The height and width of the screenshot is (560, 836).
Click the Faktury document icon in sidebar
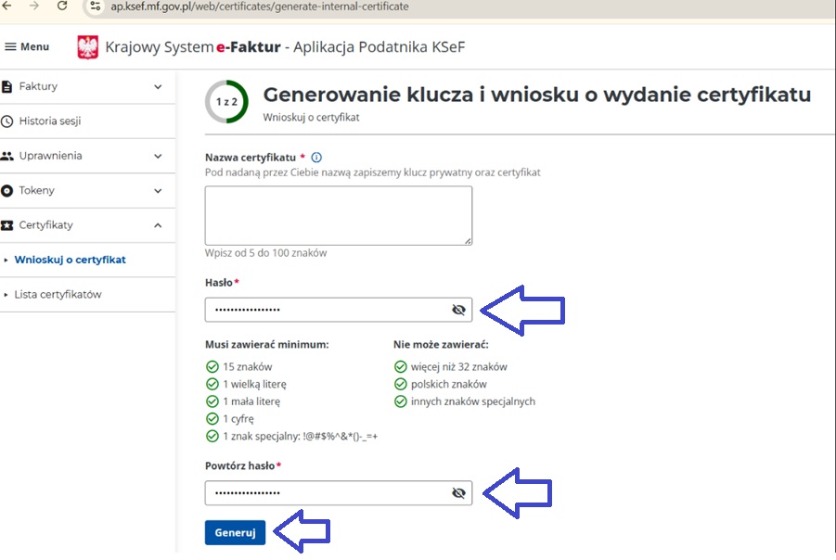(8, 86)
